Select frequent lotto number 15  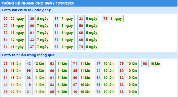pos(6,92)
